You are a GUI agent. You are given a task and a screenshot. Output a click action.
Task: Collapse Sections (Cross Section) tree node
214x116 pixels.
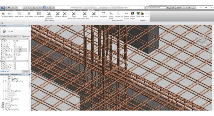point(3,99)
